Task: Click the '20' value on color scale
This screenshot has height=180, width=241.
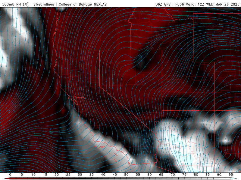Action: (x=57, y=175)
